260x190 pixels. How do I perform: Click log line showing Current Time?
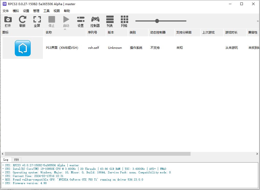(33, 176)
